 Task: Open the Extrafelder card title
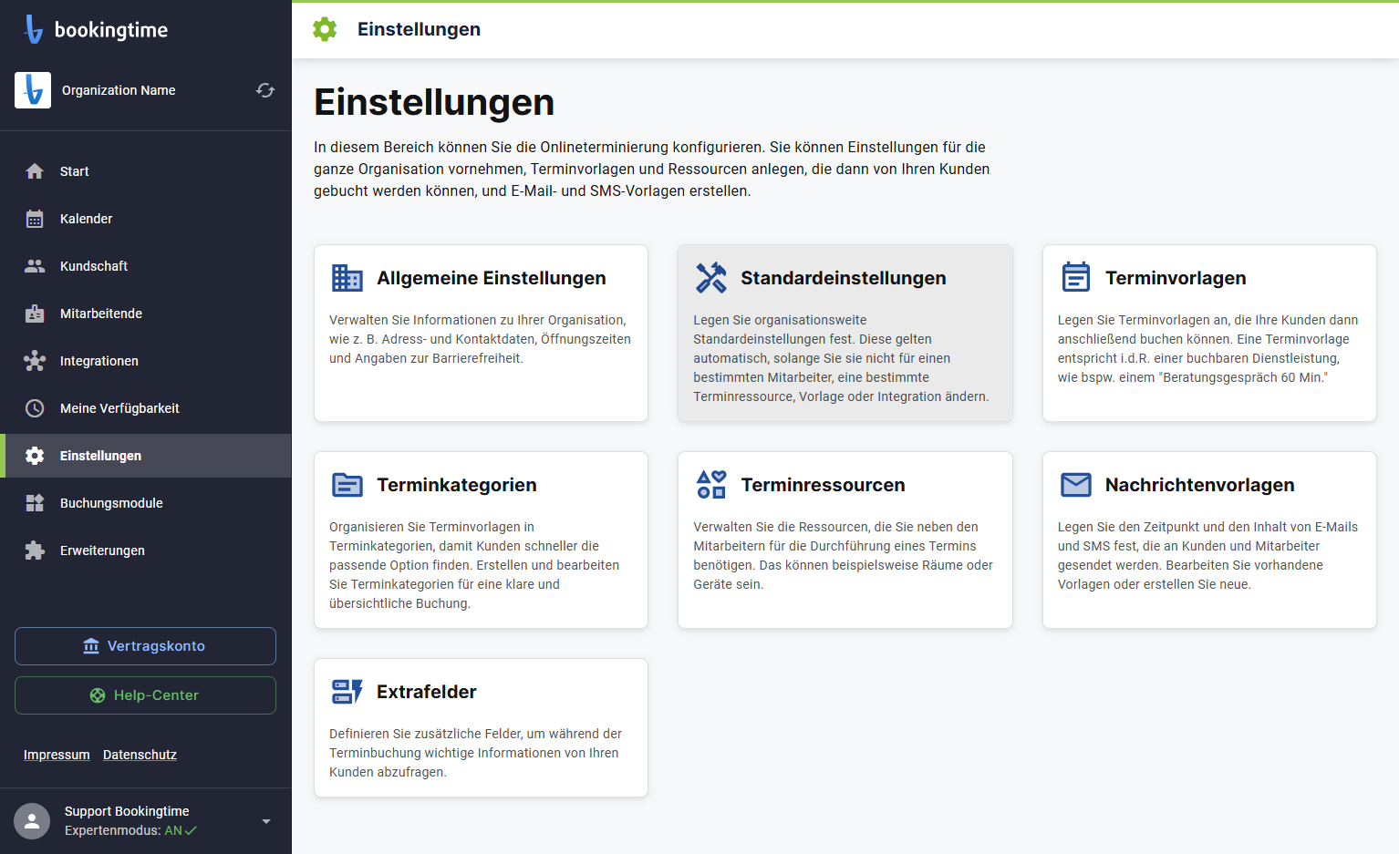(x=426, y=692)
